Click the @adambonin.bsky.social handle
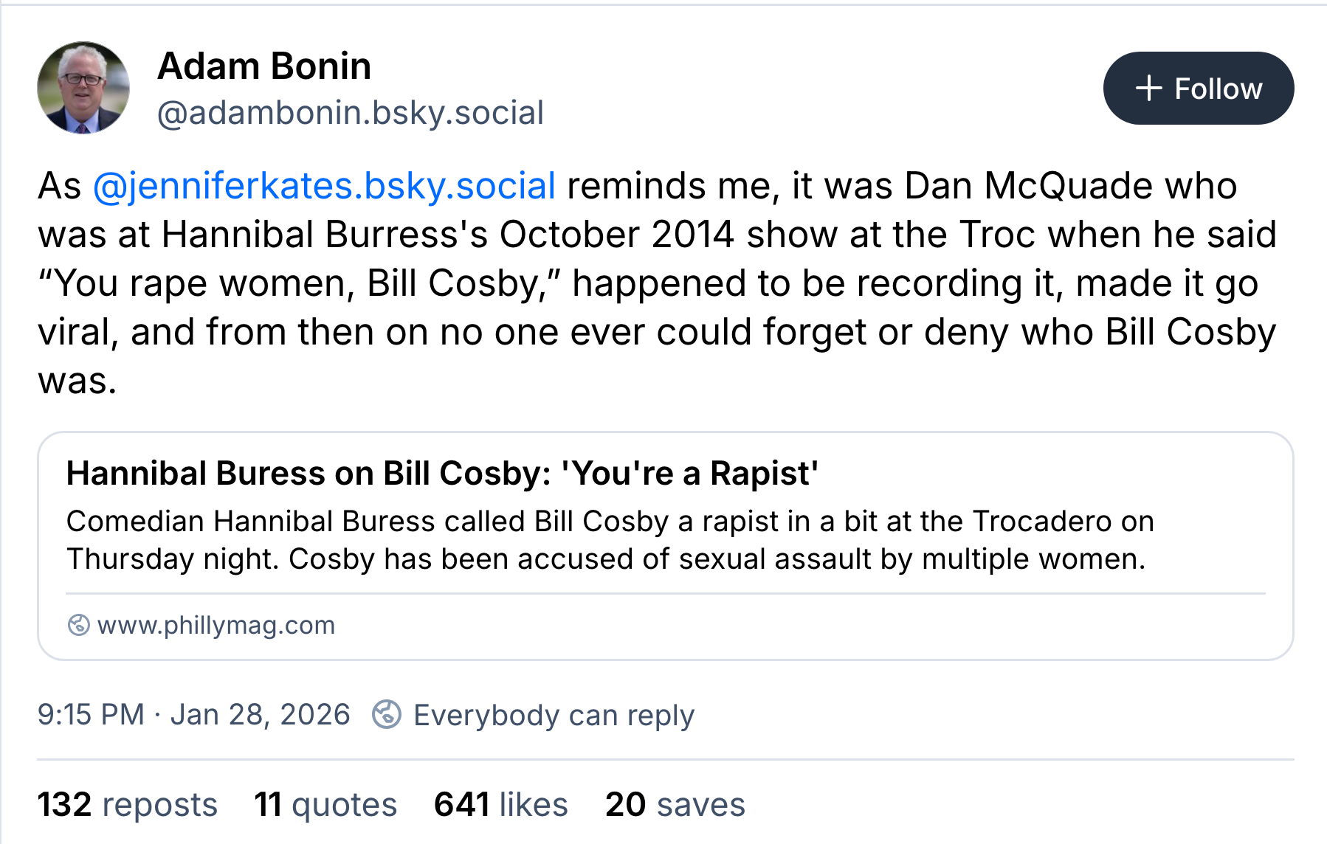 (x=351, y=113)
